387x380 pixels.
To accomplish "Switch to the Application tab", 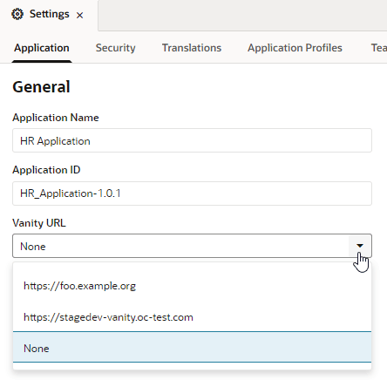I will pos(42,48).
